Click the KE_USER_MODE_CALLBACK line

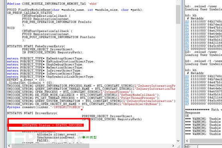tap(83, 95)
